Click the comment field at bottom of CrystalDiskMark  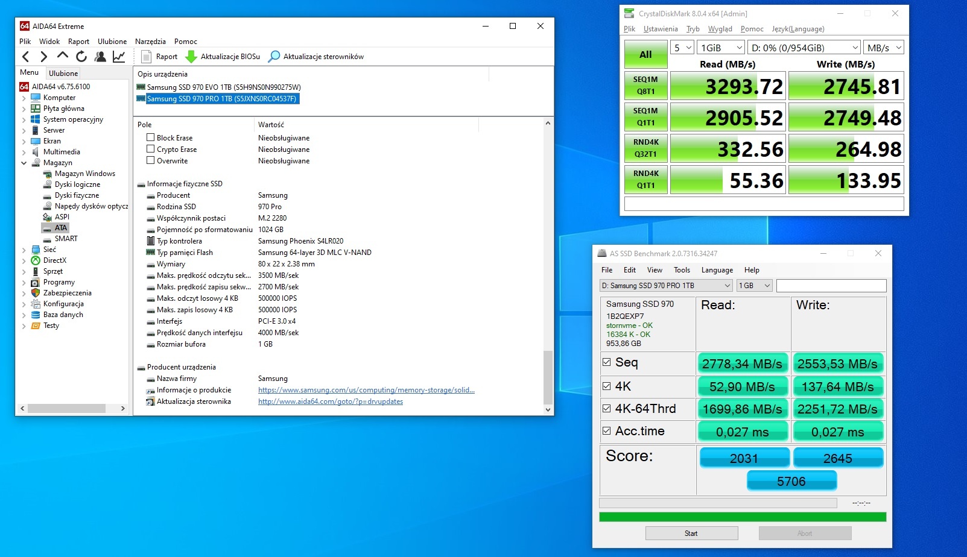tap(764, 204)
